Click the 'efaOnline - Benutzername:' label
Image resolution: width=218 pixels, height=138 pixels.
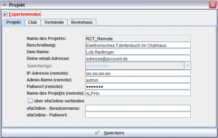(x=53, y=108)
